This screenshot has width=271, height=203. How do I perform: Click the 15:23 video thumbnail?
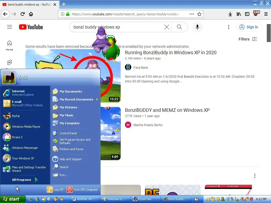coord(110,83)
